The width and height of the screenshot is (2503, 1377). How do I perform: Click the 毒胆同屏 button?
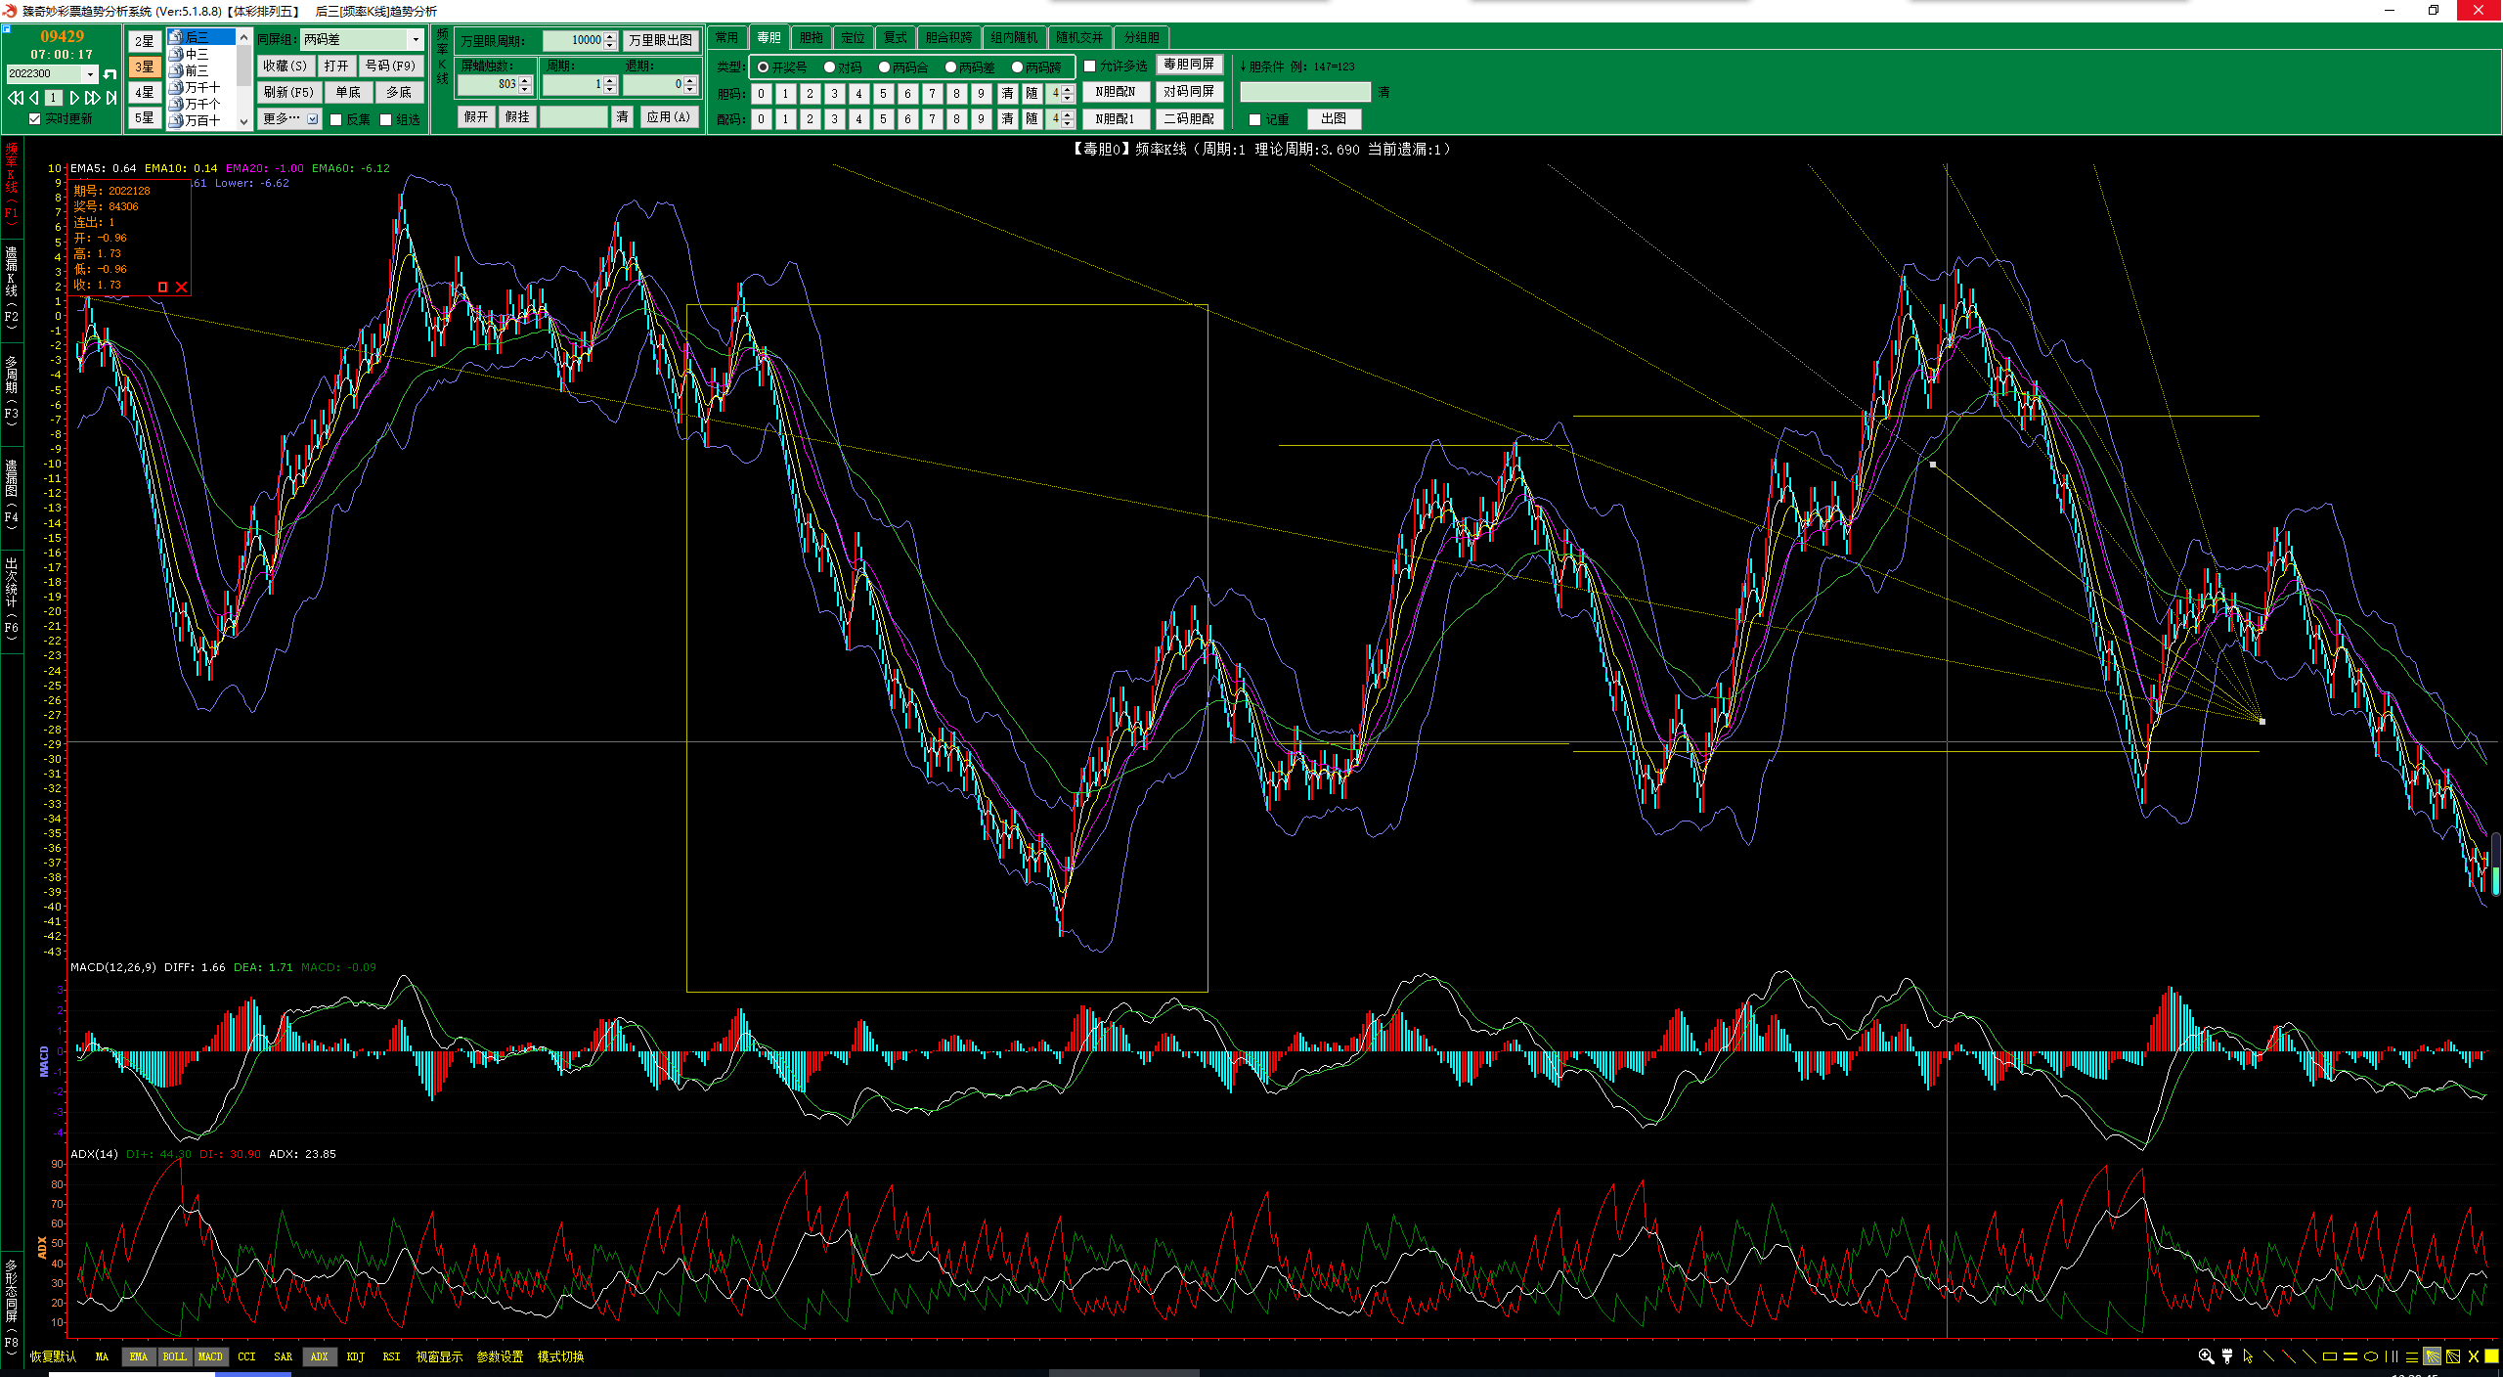click(x=1189, y=65)
